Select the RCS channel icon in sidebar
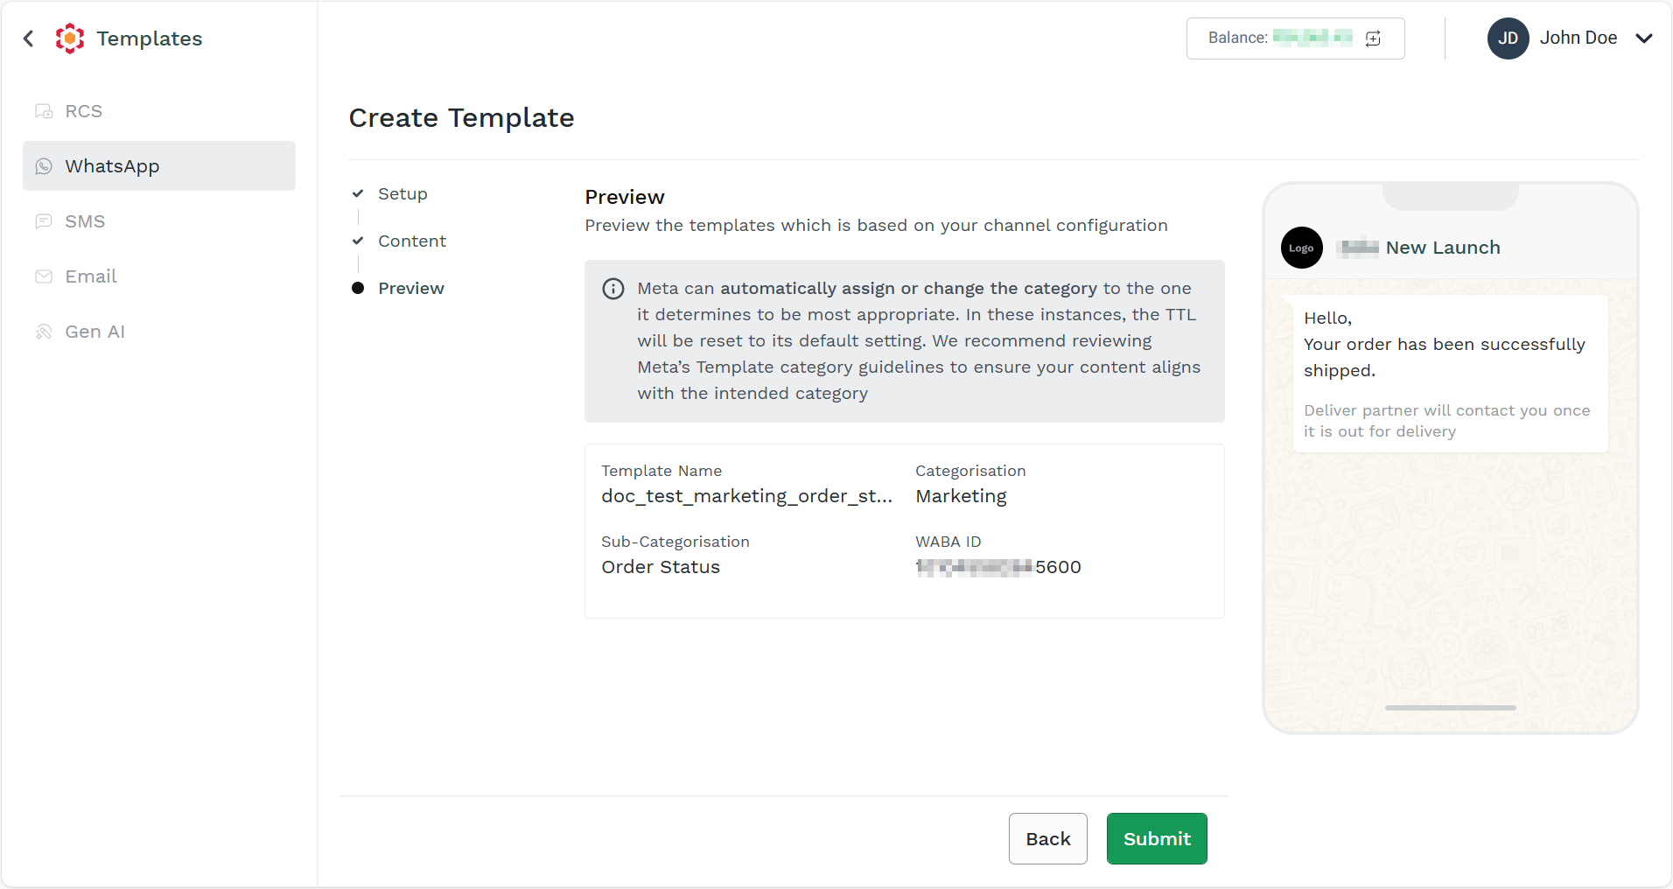Viewport: 1673px width, 889px height. 44,111
